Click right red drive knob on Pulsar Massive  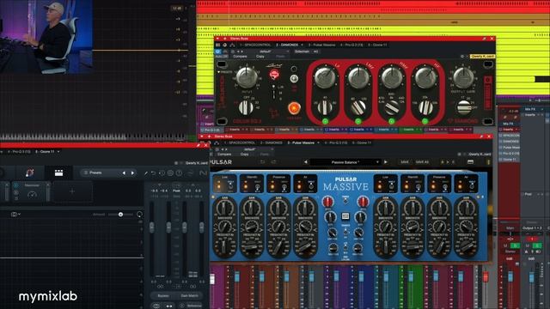pos(363,202)
